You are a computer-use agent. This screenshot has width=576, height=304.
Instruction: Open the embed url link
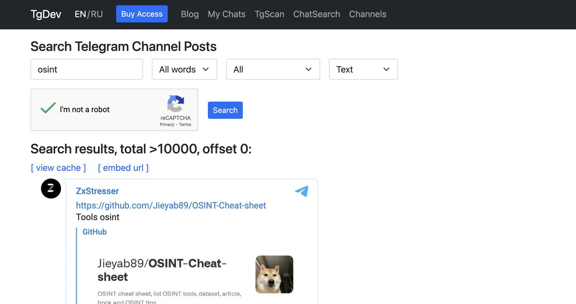click(123, 168)
